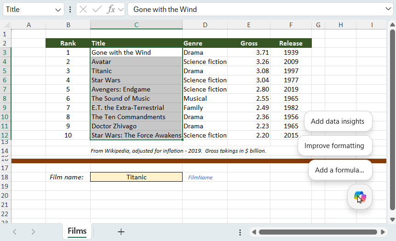Image resolution: width=396 pixels, height=241 pixels.
Task: Click the Wikipedia inflation footnote text
Action: pos(178,151)
